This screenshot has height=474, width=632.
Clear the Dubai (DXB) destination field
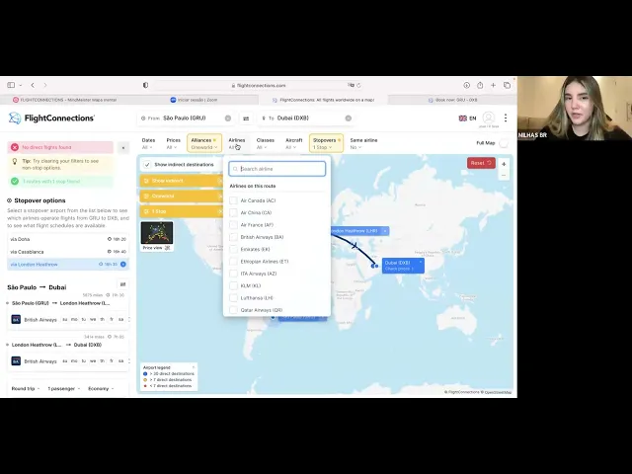349,118
